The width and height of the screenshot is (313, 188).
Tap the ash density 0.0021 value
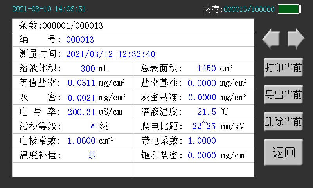tap(81, 98)
